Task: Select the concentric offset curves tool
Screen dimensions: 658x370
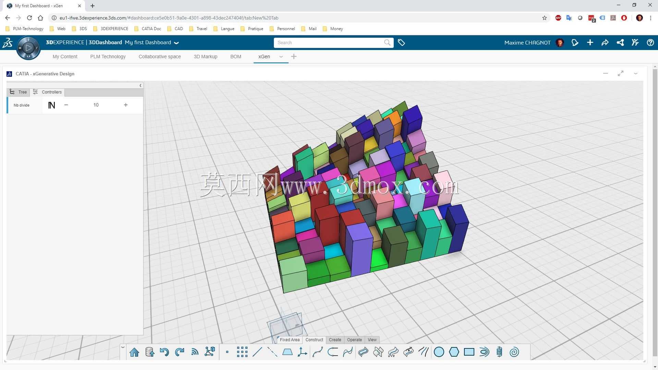Action: point(484,352)
